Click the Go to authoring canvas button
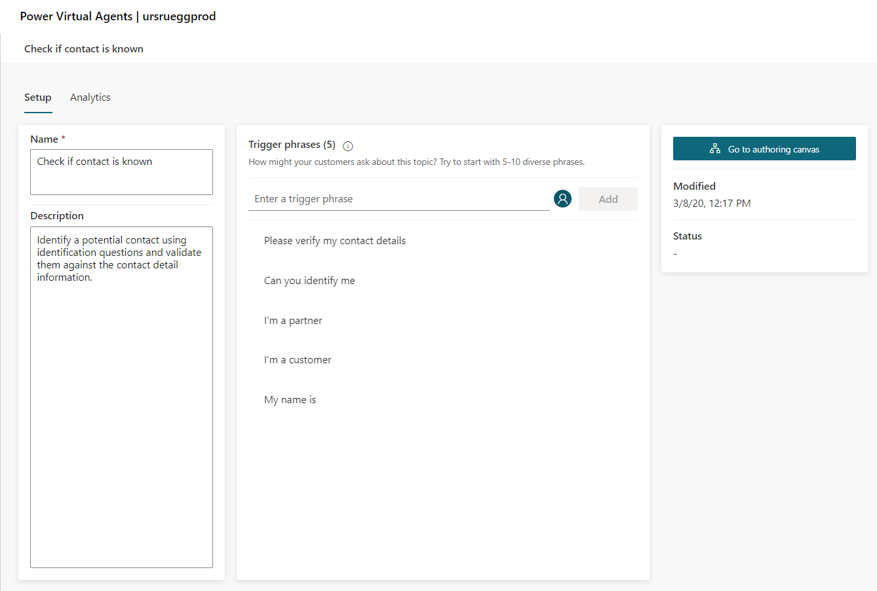The width and height of the screenshot is (877, 591). (x=764, y=149)
